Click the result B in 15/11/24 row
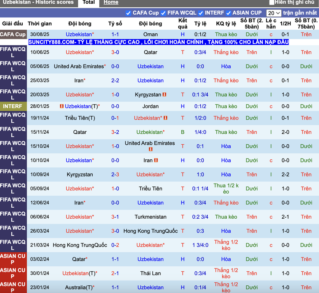Image resolution: width=319 pixels, height=293 pixels. tap(183, 132)
